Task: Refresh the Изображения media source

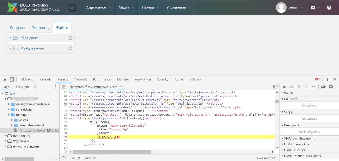Action: 70,48
